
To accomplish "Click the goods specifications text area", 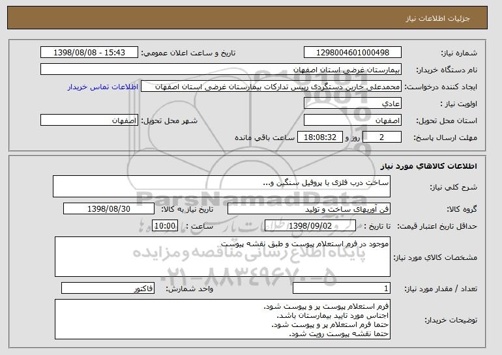I will coord(222,257).
